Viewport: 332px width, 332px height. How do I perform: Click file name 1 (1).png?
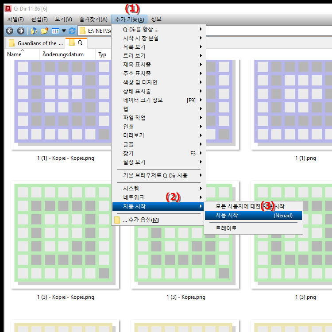tap(305, 158)
